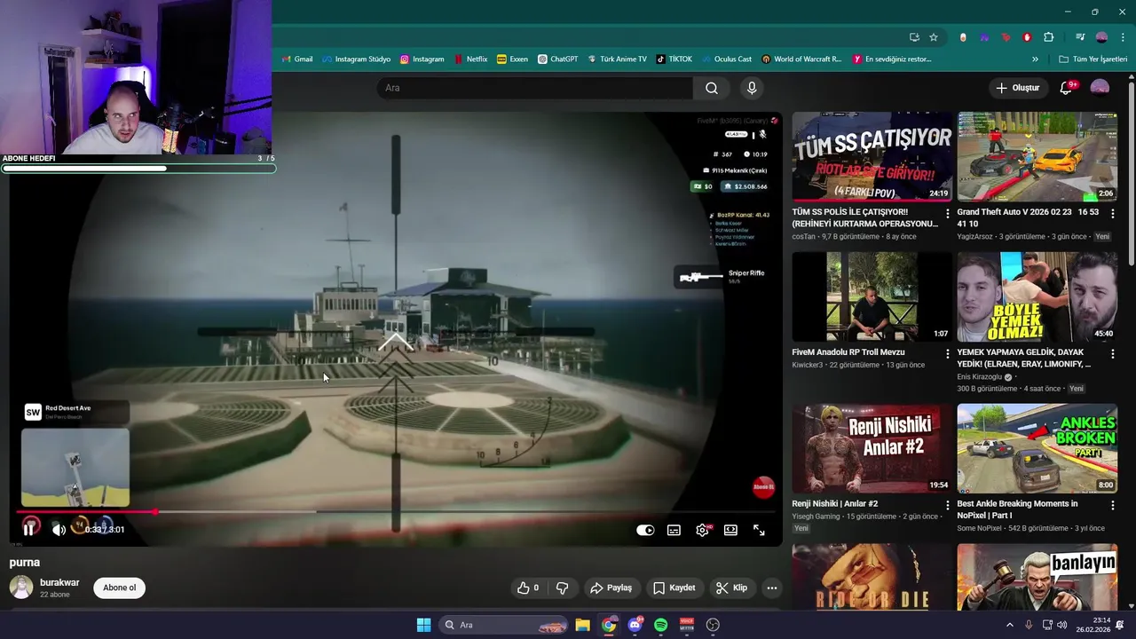Open media control music-note icon
Screen dimensions: 1136x639
1080,37
